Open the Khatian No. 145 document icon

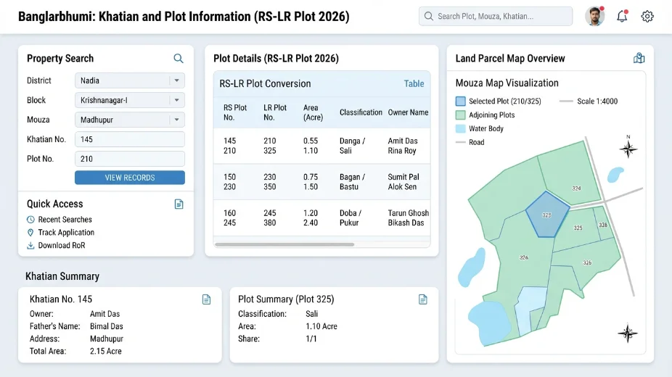pos(206,299)
